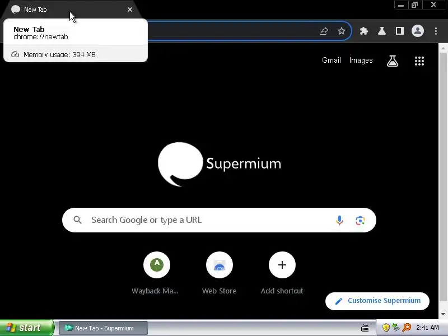Click the on-screen keyboard tray icon
This screenshot has height=336, width=448.
[x=365, y=328]
